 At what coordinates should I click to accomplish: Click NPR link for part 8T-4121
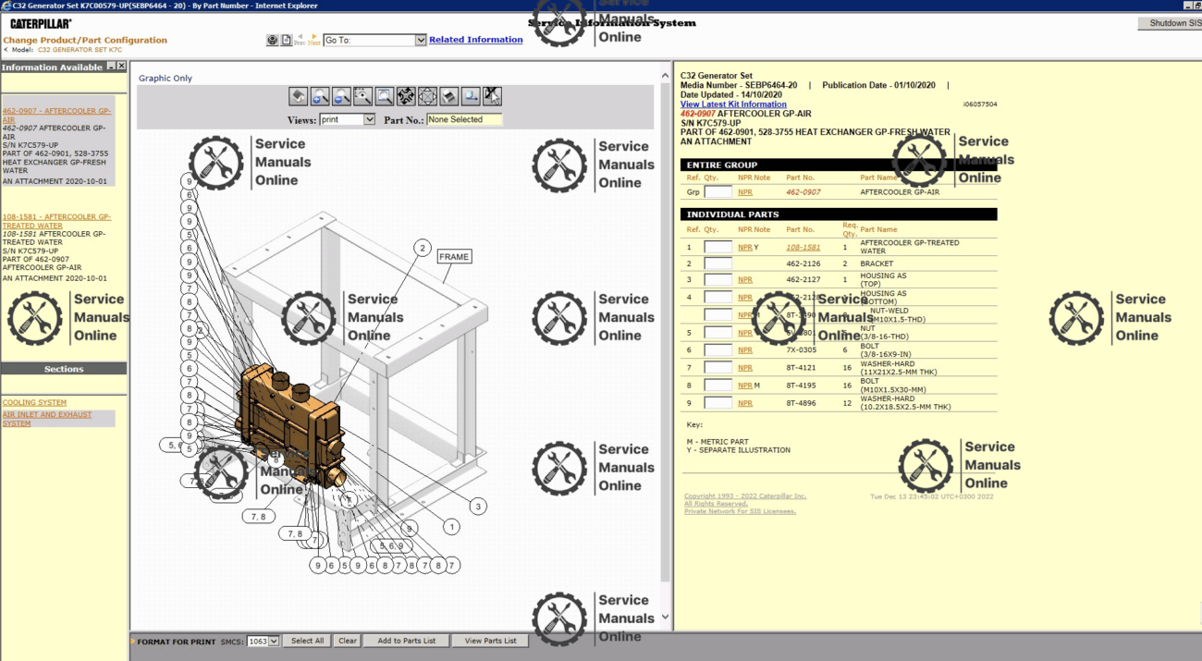(745, 368)
